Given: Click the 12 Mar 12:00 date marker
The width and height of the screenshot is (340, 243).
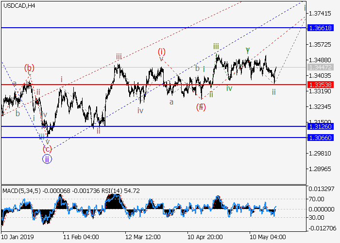Looking at the screenshot, I should tap(143, 237).
